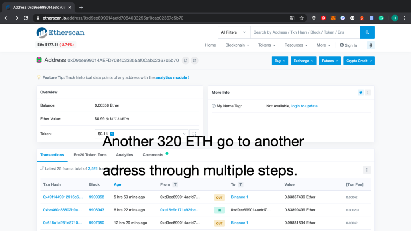The height and width of the screenshot is (231, 411).
Task: Expand the Token $0.14 dropdown
Action: (141, 134)
